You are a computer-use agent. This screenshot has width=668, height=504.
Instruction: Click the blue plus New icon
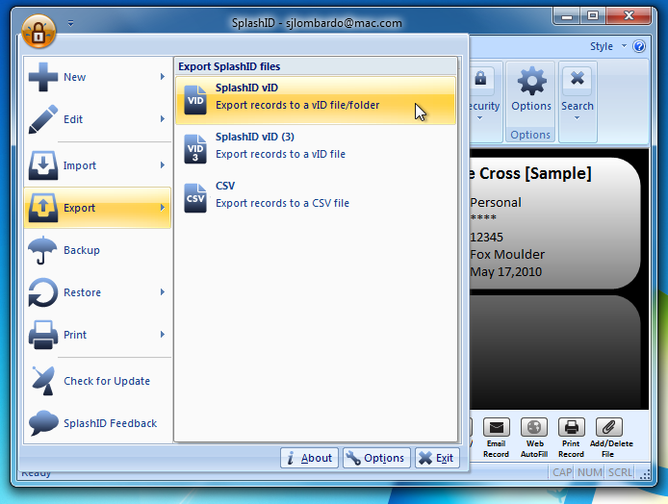coord(43,77)
